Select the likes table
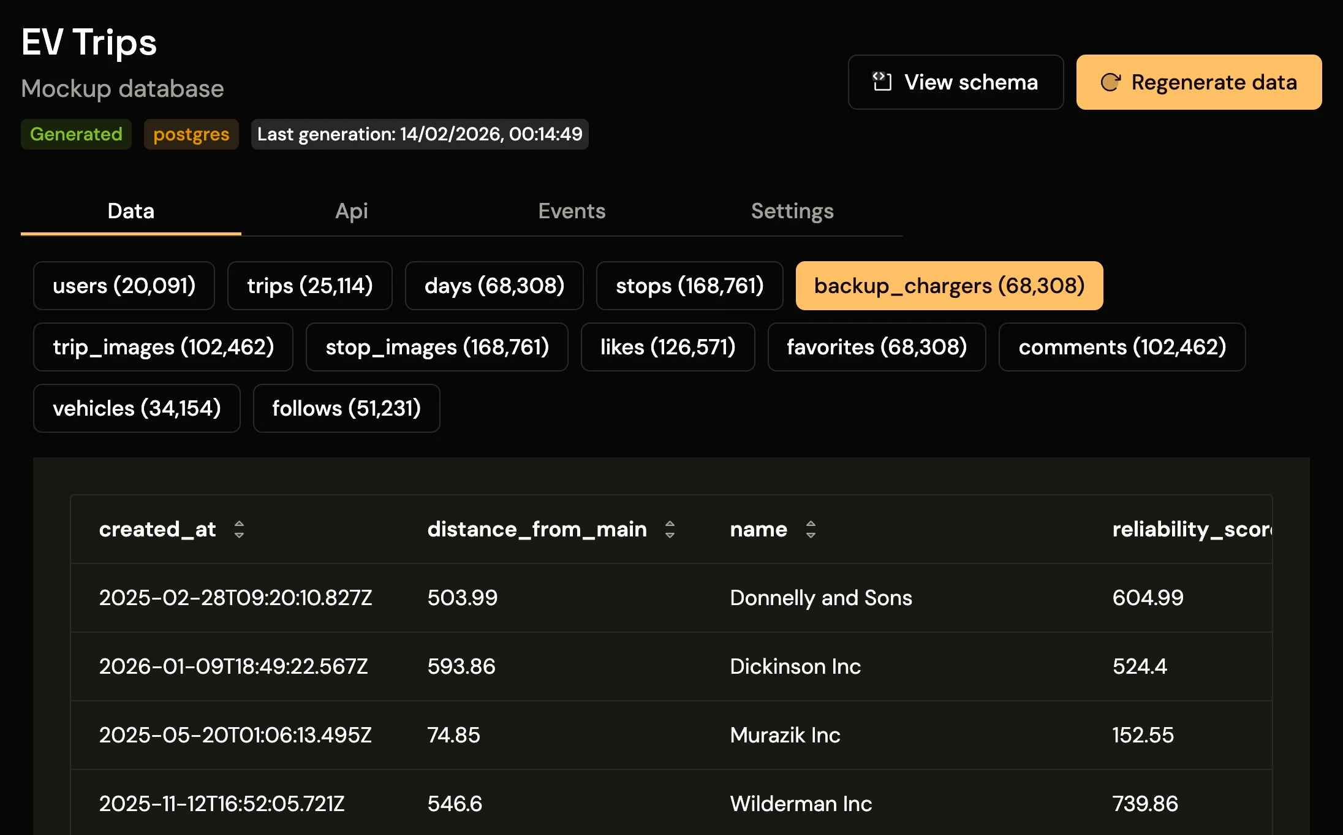Screen dimensions: 1343x835 [x=667, y=347]
